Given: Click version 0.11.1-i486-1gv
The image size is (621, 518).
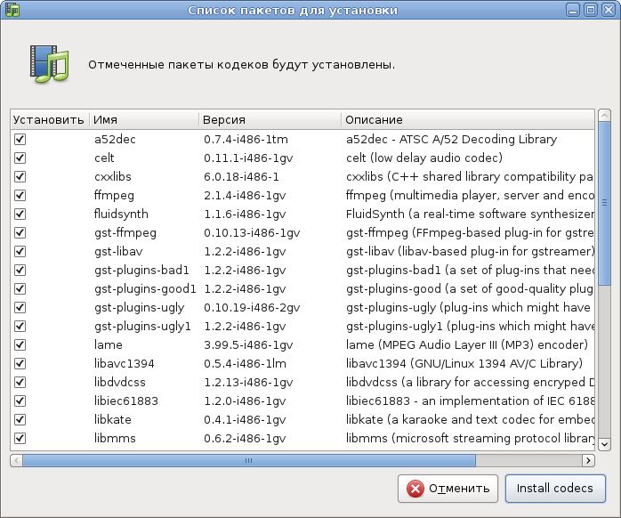Looking at the screenshot, I should click(x=248, y=158).
